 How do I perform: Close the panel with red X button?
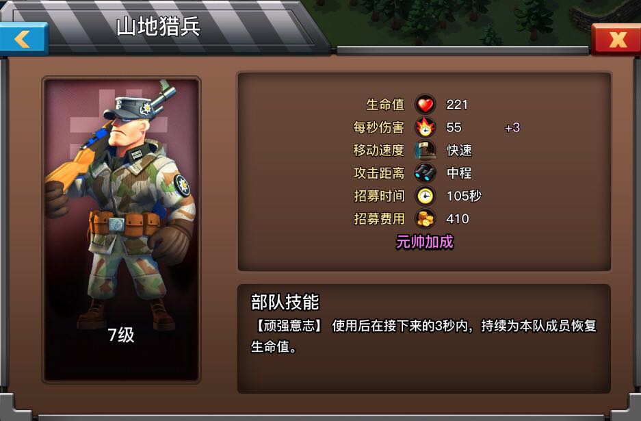click(x=616, y=39)
